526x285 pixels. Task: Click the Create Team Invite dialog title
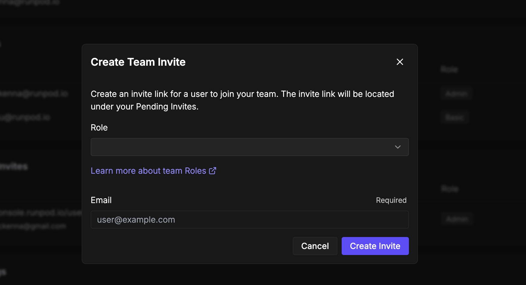click(x=138, y=62)
